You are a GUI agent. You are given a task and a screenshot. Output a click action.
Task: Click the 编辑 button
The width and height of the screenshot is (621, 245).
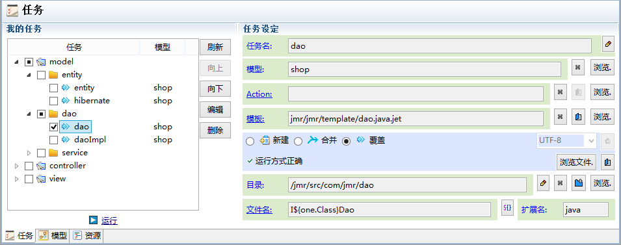(x=215, y=110)
